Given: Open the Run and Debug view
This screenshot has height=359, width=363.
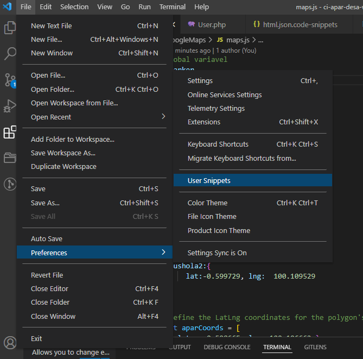Looking at the screenshot, I should (x=10, y=106).
